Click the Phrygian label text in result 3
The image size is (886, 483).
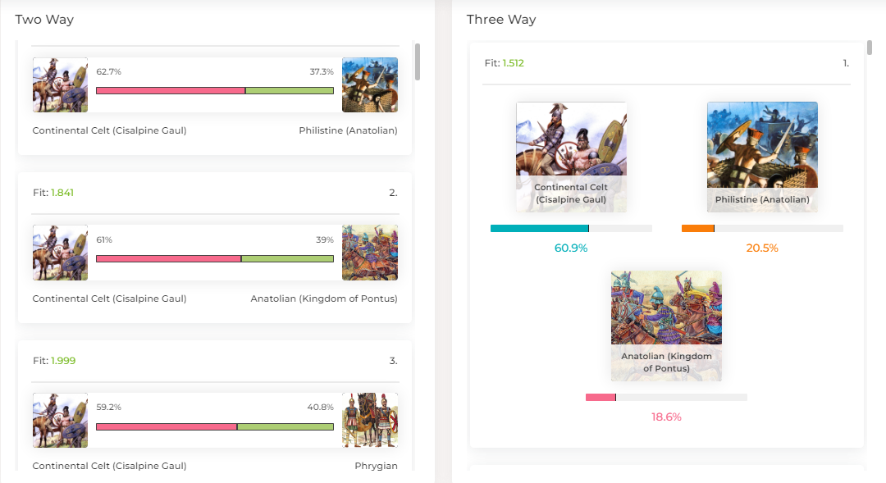[376, 466]
